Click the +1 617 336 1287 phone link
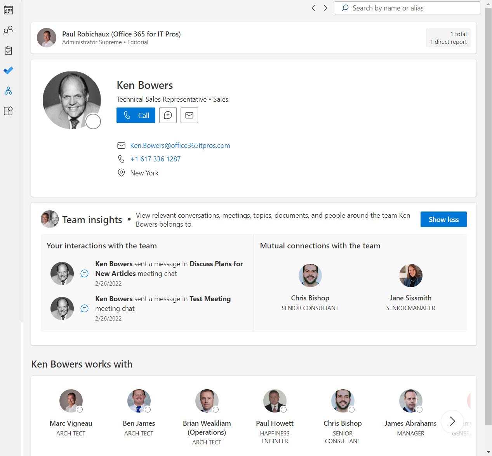 155,159
